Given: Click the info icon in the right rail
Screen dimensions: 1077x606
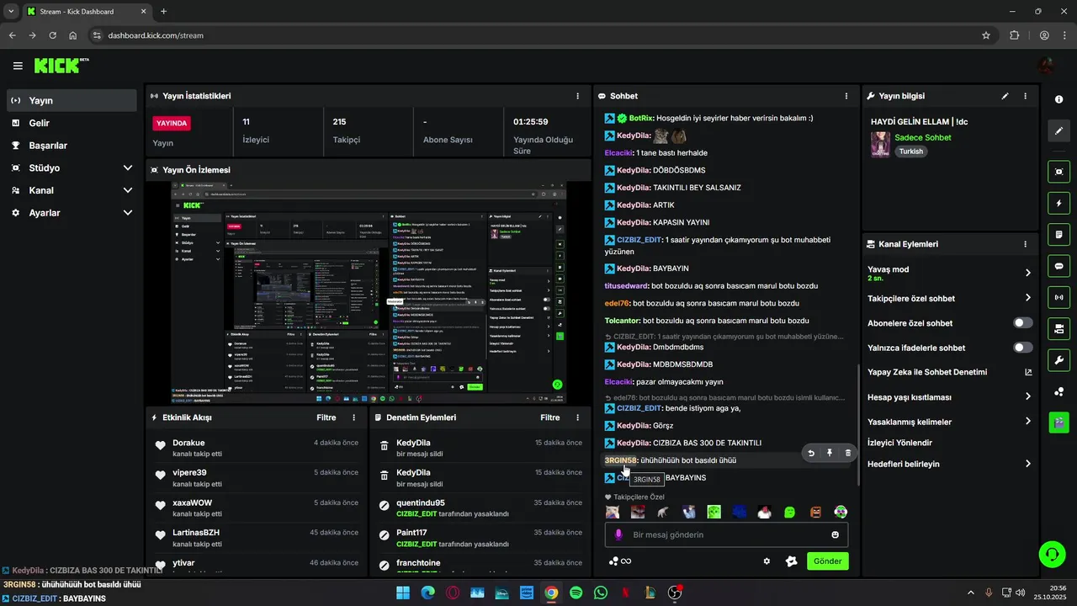Looking at the screenshot, I should coord(1058,99).
